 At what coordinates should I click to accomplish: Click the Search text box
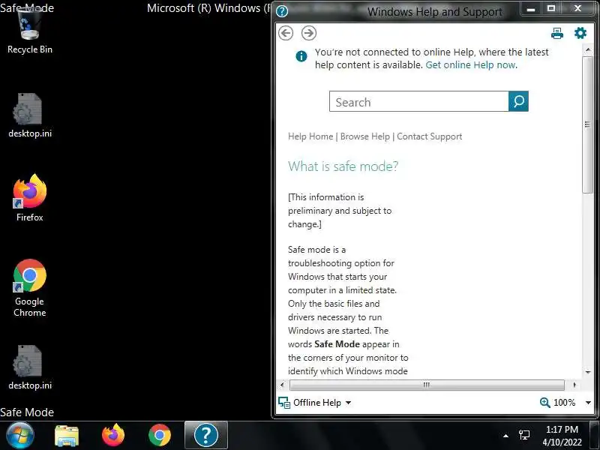(419, 101)
